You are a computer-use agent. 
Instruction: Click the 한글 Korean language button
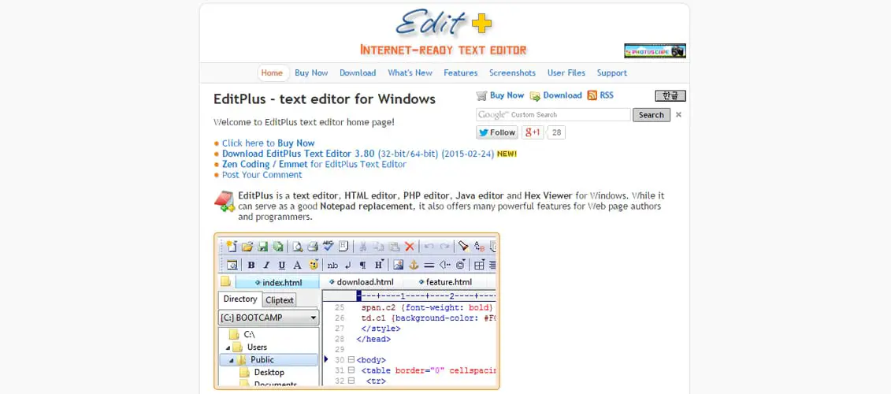[x=670, y=95]
